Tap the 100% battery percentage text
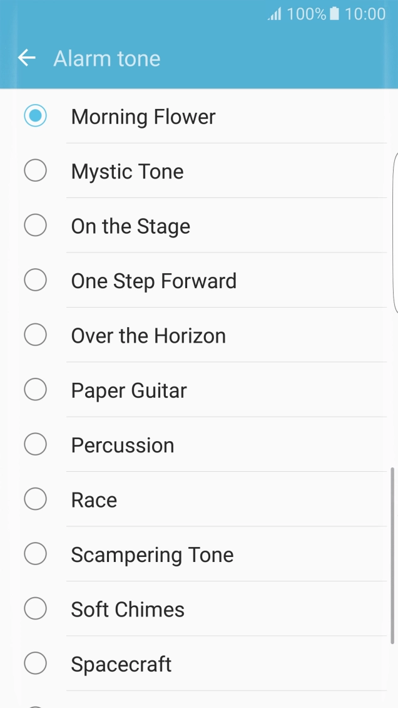 click(308, 13)
